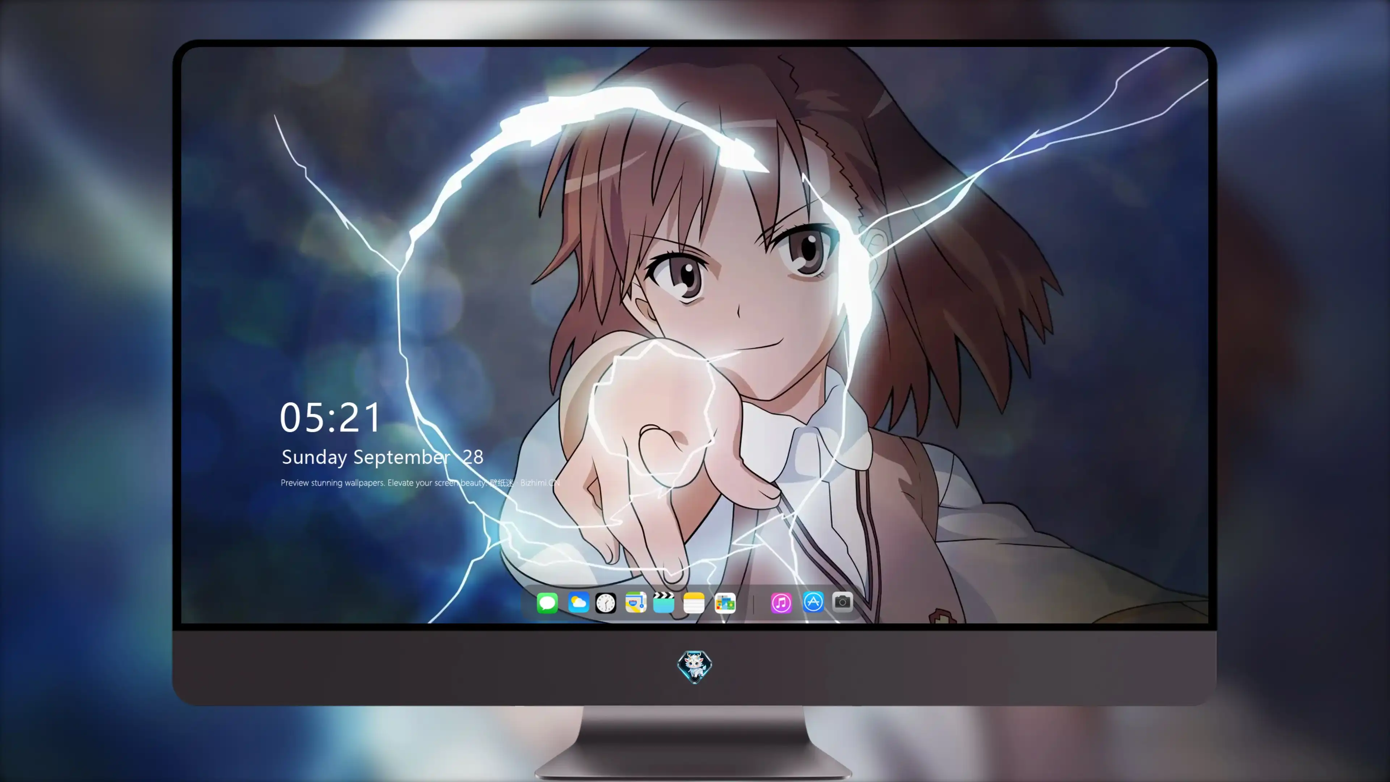Open the Videos clapperboard app in the dock

(664, 603)
